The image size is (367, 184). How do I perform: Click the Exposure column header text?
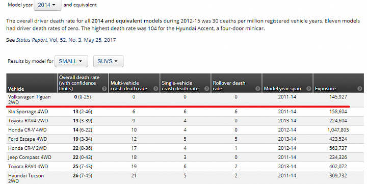325,89
